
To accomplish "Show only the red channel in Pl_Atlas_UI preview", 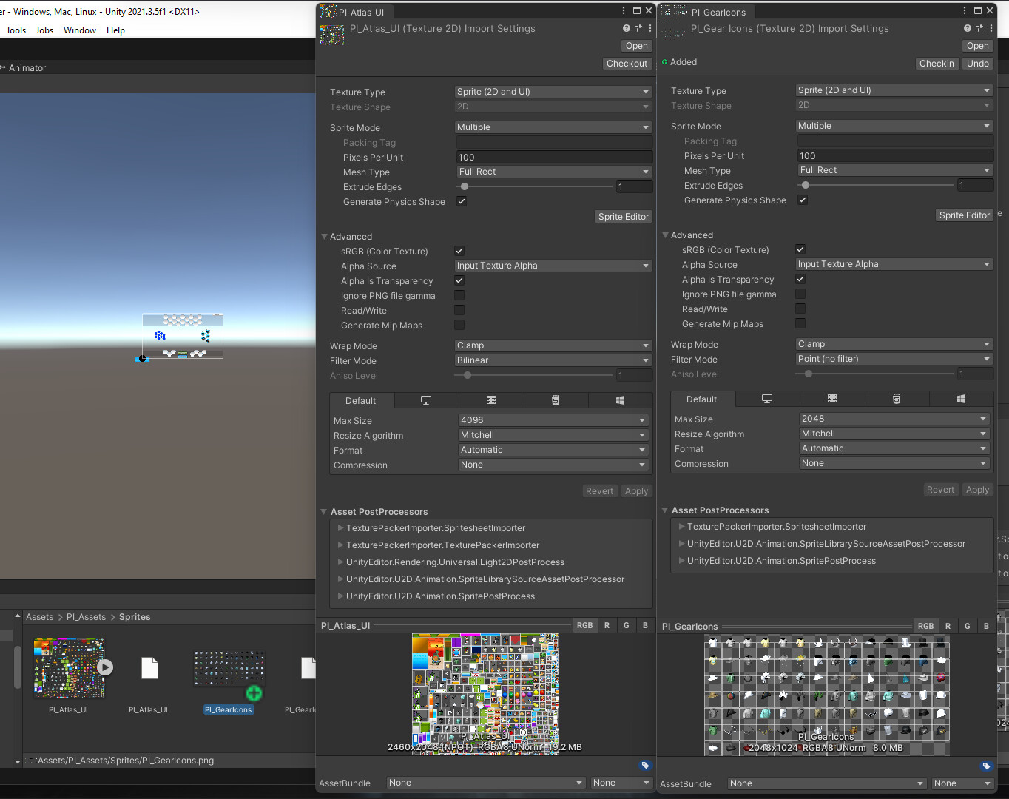I will click(607, 625).
